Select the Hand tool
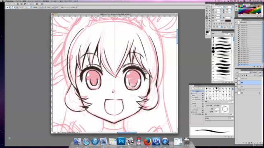264x148 pixels. (207, 28)
